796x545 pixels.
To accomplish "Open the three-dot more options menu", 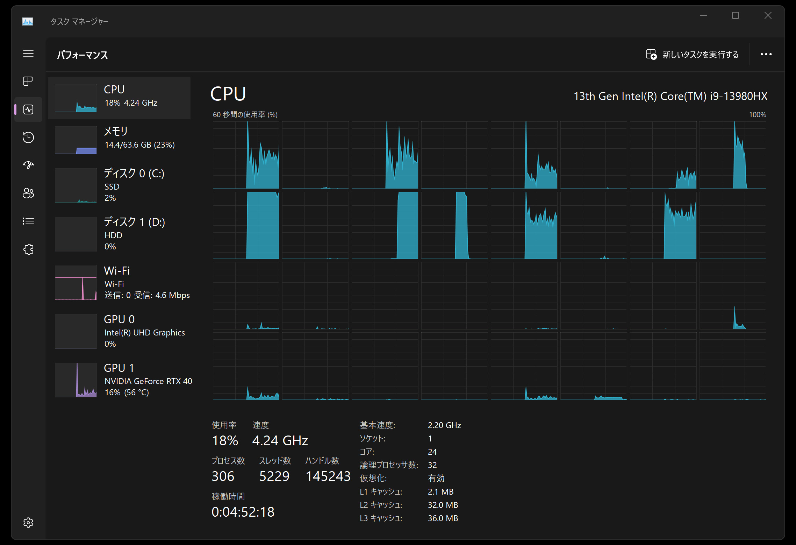I will coord(766,55).
